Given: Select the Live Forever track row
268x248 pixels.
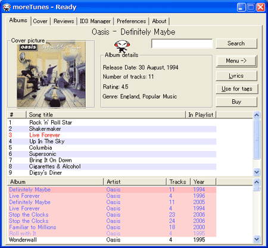Looking at the screenshot, I should coord(112,135).
